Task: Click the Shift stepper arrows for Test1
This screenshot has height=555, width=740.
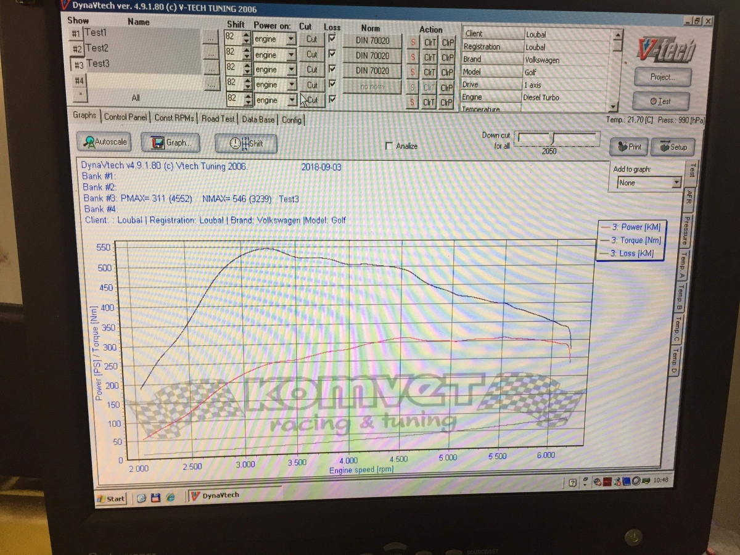Action: (246, 39)
